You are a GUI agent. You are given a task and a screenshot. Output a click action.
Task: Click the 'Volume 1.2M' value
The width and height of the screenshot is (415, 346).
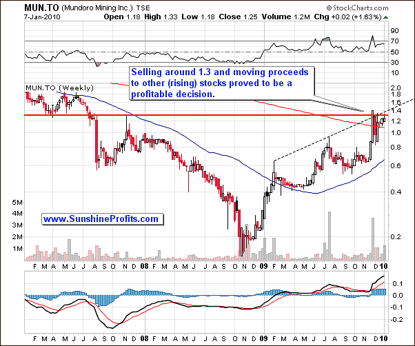pos(286,17)
